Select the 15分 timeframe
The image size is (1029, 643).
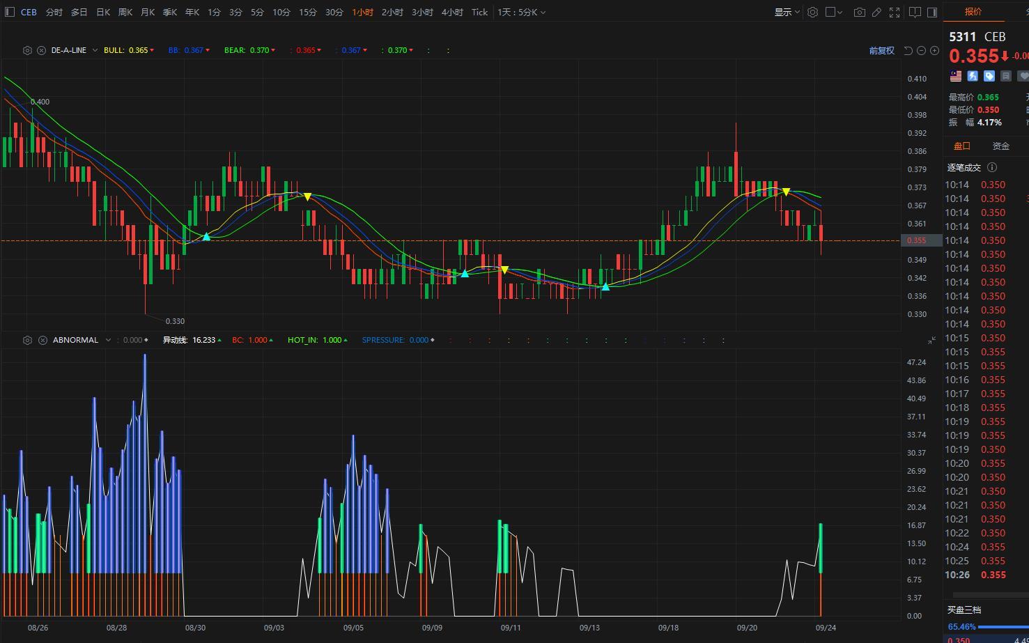[308, 12]
